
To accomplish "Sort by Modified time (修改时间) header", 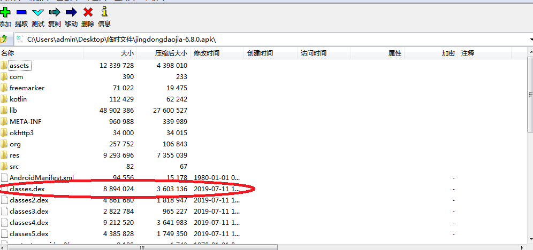I will click(217, 53).
